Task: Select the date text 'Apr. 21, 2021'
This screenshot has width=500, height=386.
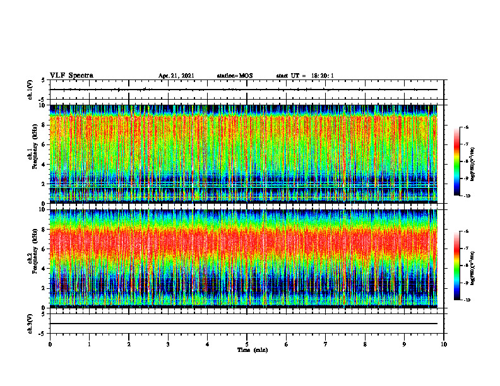Action: coord(176,76)
